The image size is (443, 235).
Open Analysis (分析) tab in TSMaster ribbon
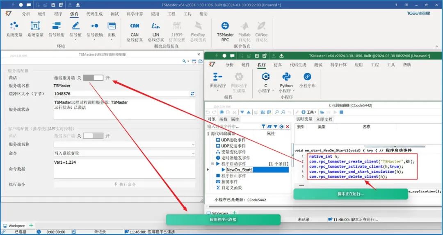pos(26,14)
